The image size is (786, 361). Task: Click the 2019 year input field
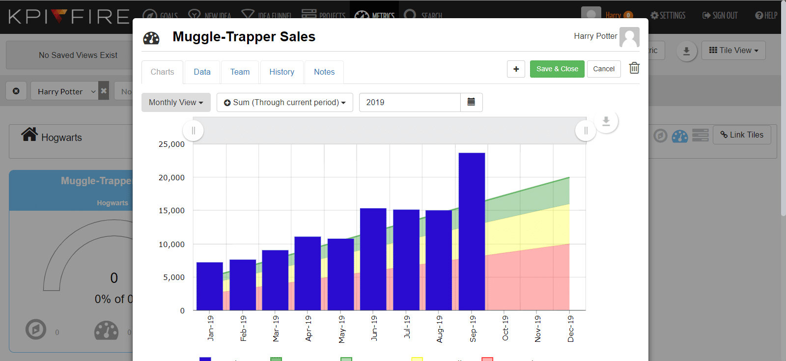[x=410, y=102]
